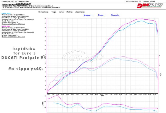
Task: Click the 'DEFAULT user' header text
Action: pyautogui.click(x=23, y=2)
